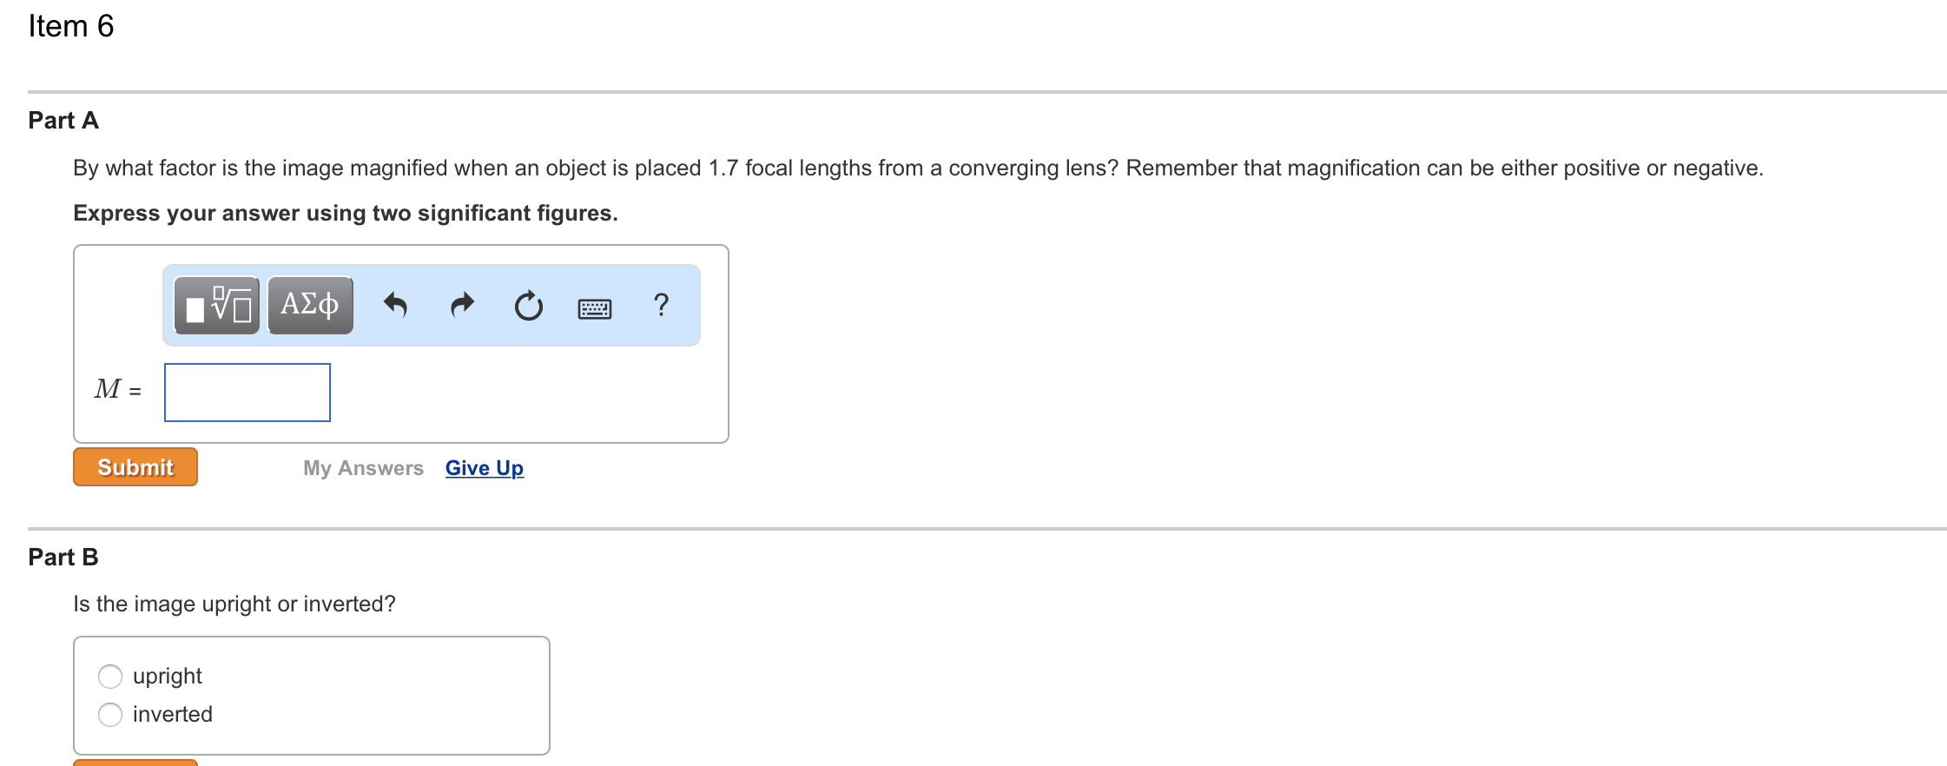
Task: Open the math templates button
Action: coord(217,305)
